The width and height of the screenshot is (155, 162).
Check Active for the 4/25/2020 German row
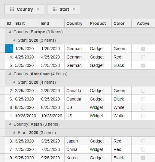click(x=143, y=57)
